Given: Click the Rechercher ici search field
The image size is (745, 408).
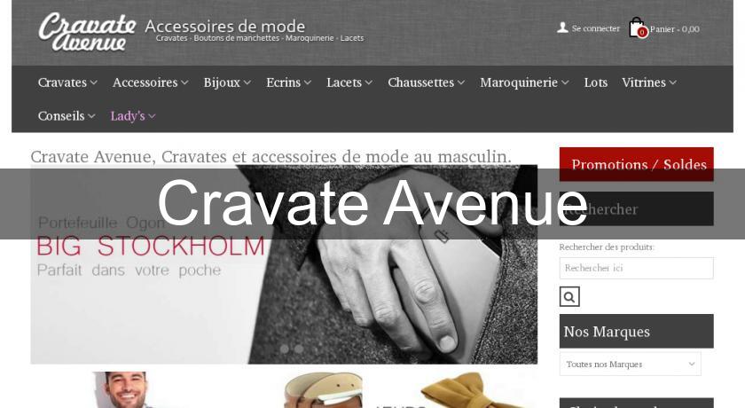Looking at the screenshot, I should pyautogui.click(x=636, y=268).
